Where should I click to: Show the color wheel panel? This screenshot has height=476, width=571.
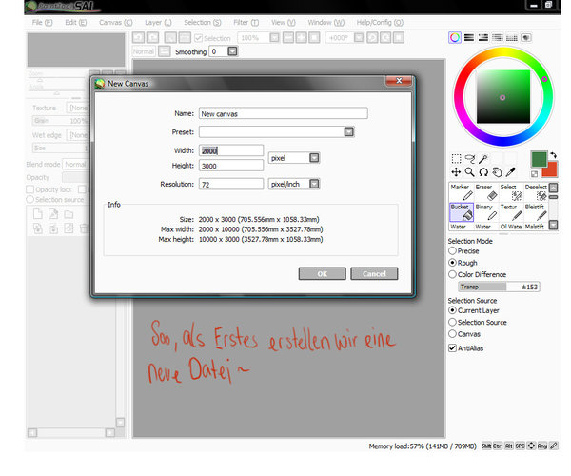tap(455, 37)
